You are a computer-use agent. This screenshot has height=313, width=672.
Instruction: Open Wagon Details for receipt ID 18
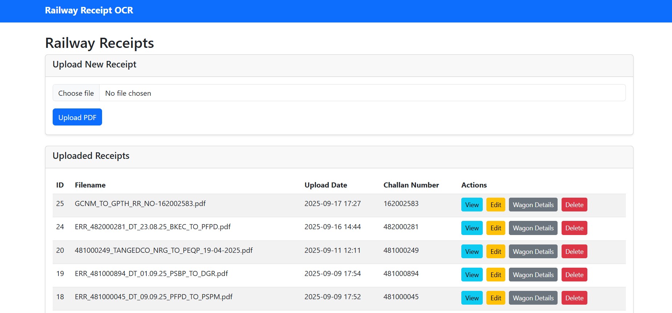pyautogui.click(x=533, y=298)
